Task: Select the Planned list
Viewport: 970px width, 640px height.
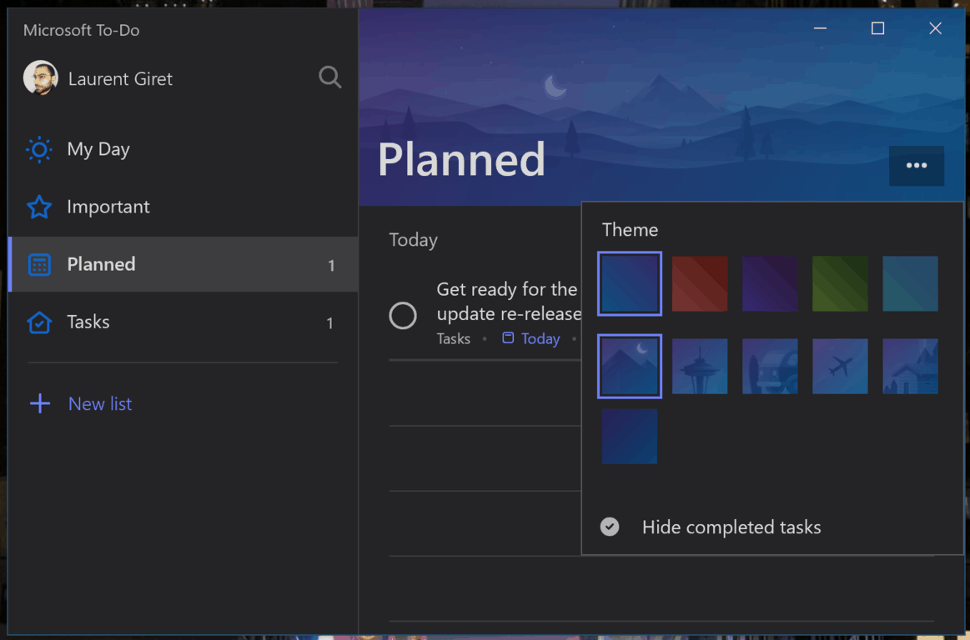Action: (x=183, y=264)
